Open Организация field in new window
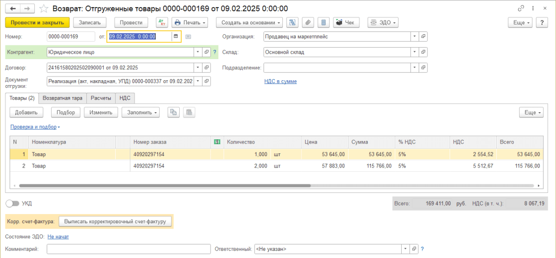 click(x=424, y=36)
